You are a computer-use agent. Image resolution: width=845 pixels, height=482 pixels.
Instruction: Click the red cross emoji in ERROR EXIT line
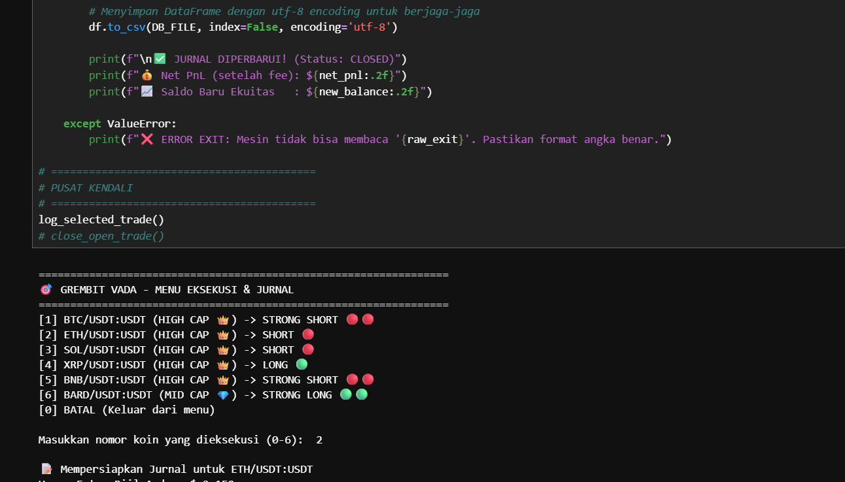[x=147, y=139]
